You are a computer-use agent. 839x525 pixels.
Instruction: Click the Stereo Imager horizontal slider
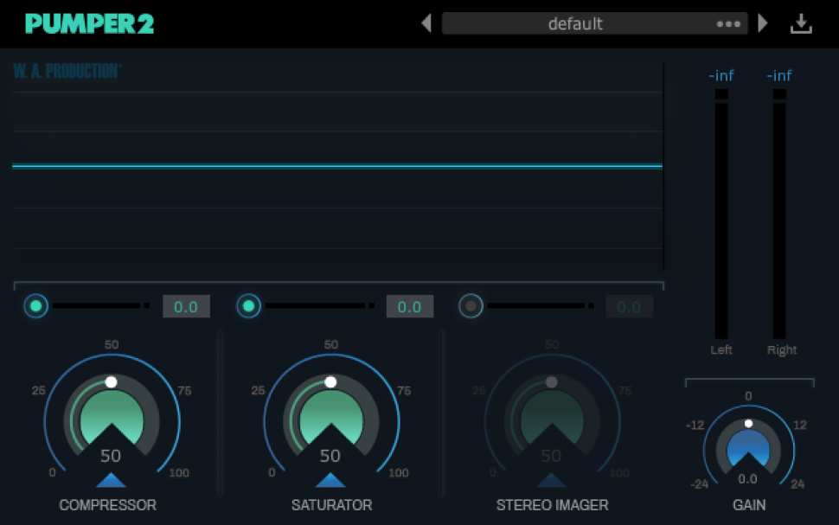pyautogui.click(x=541, y=305)
